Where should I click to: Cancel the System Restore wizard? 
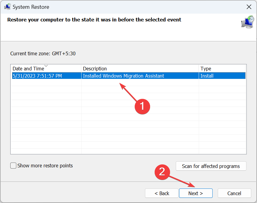coord(234,193)
